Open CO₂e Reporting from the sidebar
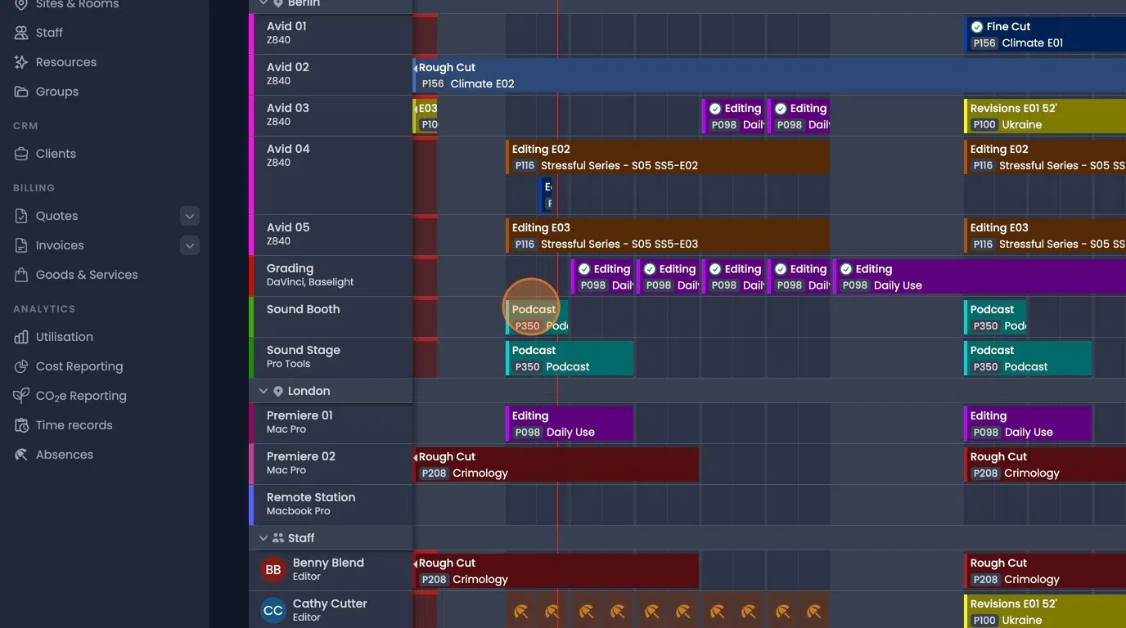 tap(23, 396)
